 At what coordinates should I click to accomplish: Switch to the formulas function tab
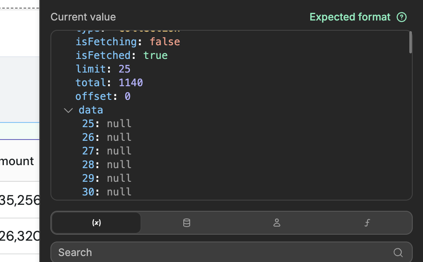tap(367, 223)
